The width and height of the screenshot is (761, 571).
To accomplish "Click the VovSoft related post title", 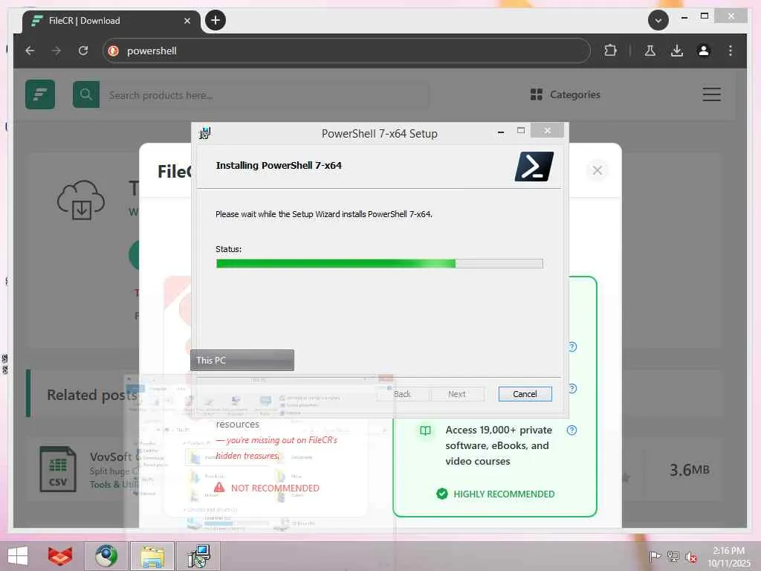I will (113, 457).
